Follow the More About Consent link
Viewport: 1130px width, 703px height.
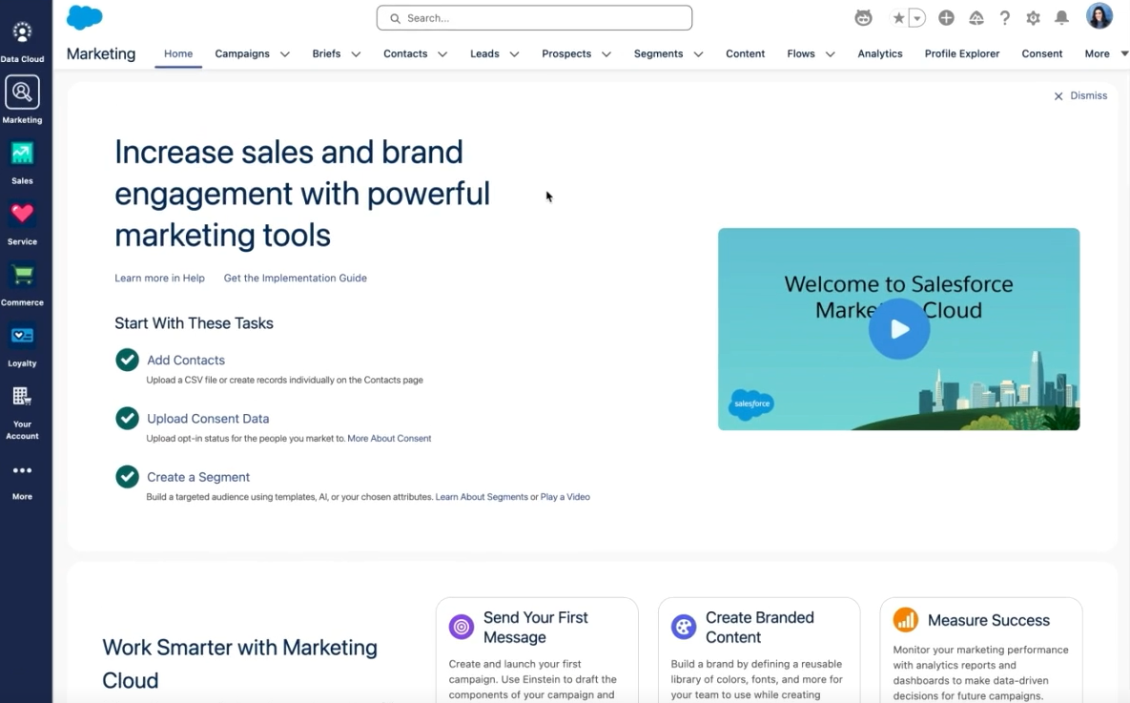389,439
